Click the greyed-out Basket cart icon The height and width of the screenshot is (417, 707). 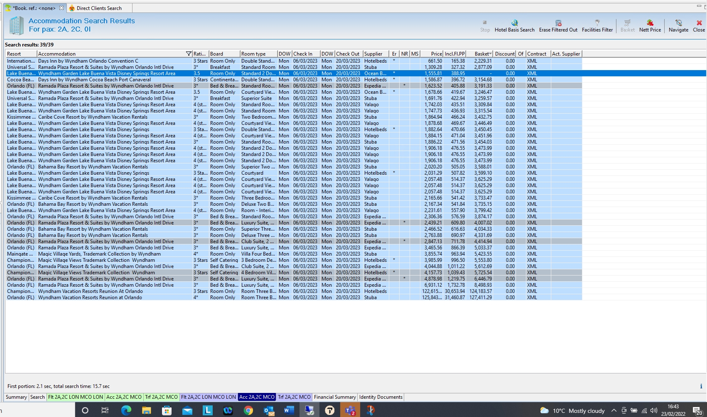[x=627, y=23]
